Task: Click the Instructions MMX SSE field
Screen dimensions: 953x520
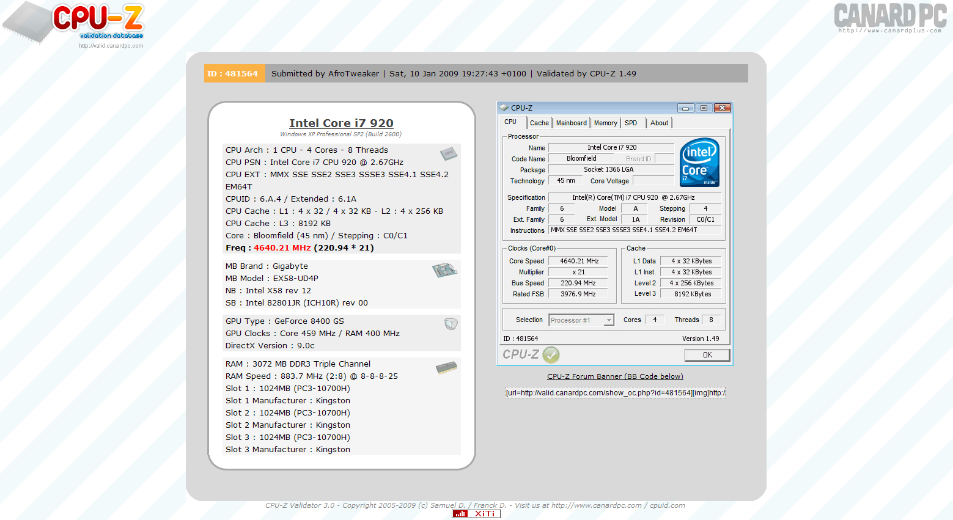Action: pyautogui.click(x=635, y=230)
